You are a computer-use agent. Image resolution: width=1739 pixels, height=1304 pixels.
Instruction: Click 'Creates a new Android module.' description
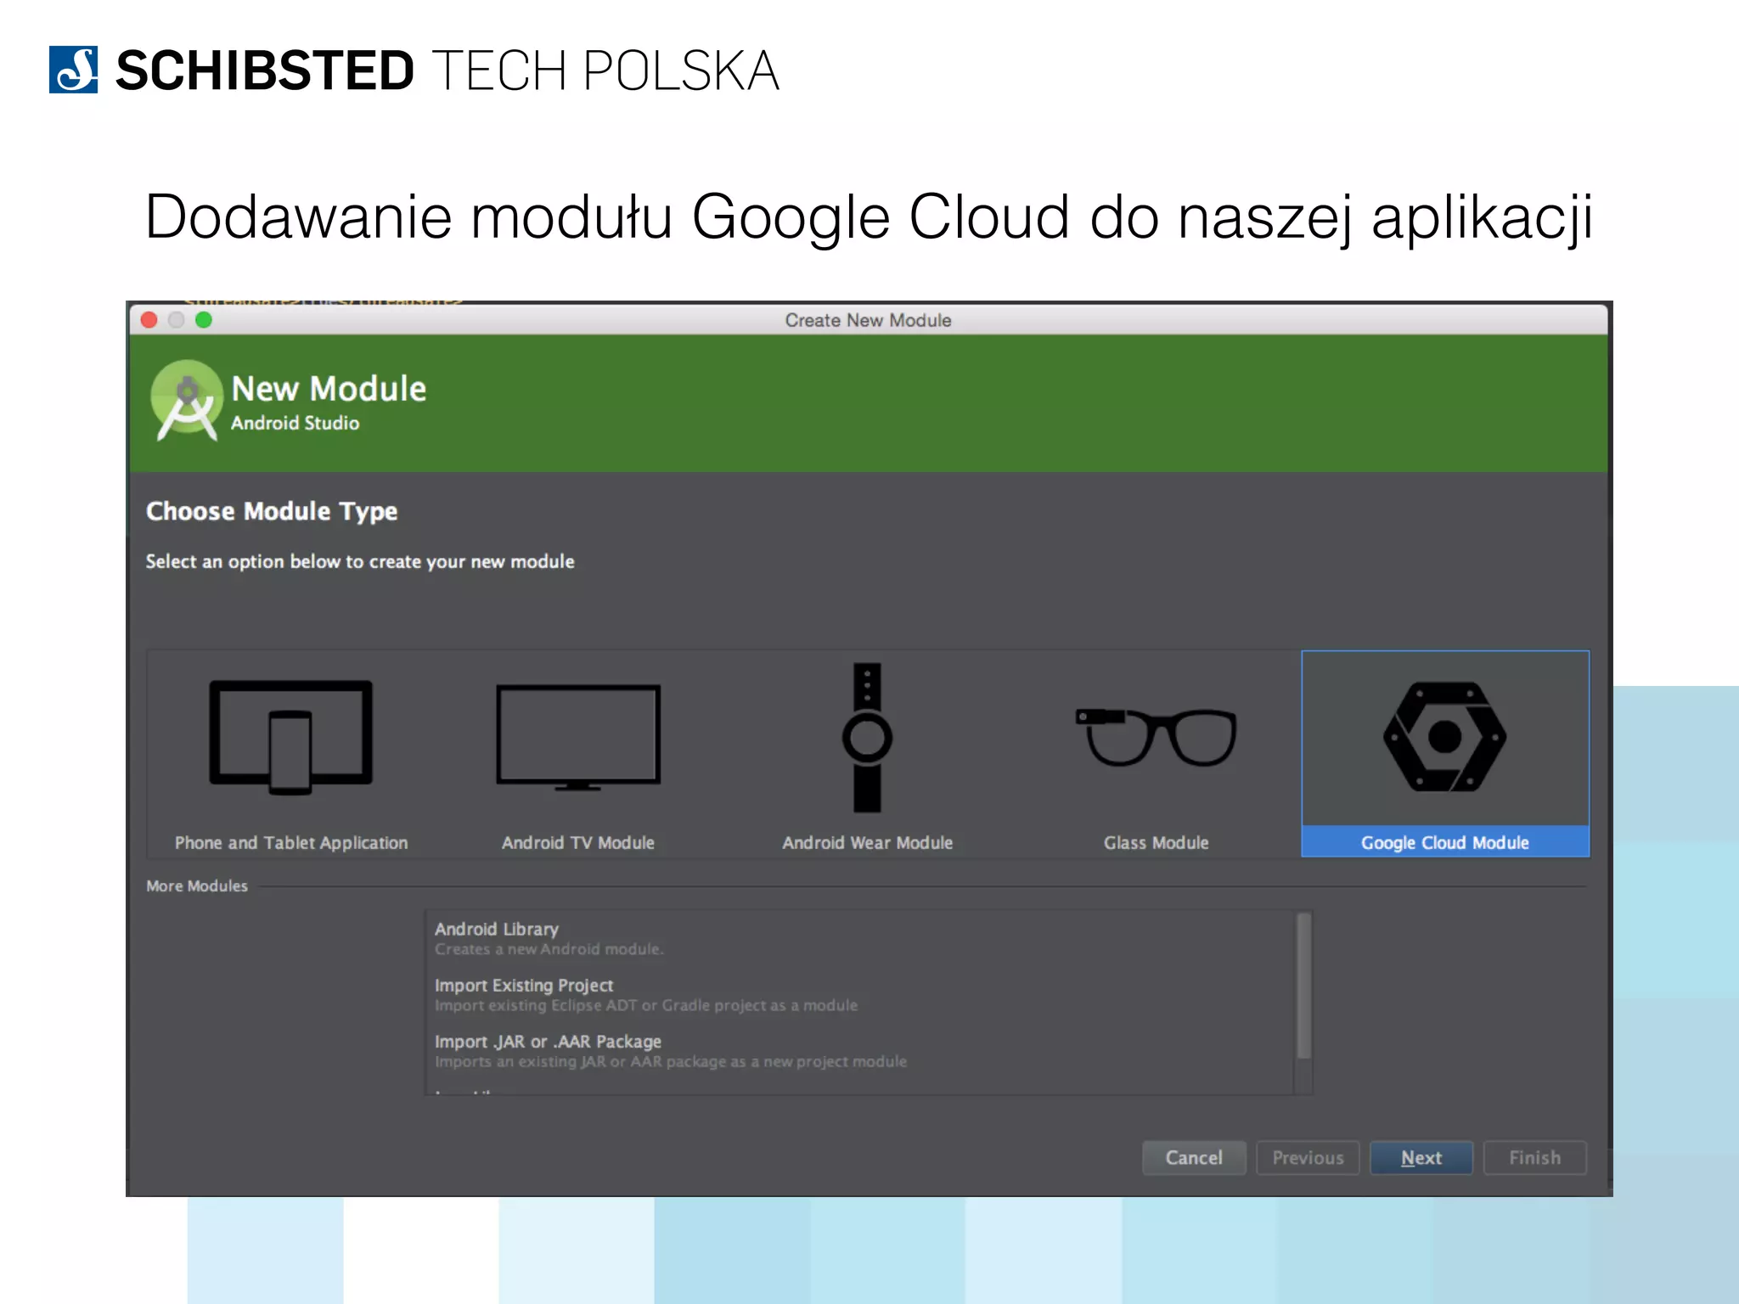(x=549, y=949)
